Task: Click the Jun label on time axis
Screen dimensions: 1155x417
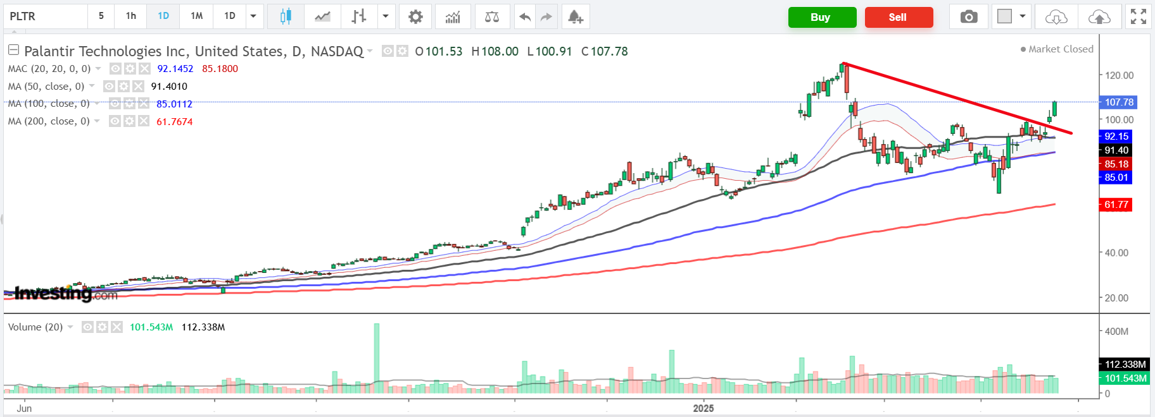Action: point(24,408)
